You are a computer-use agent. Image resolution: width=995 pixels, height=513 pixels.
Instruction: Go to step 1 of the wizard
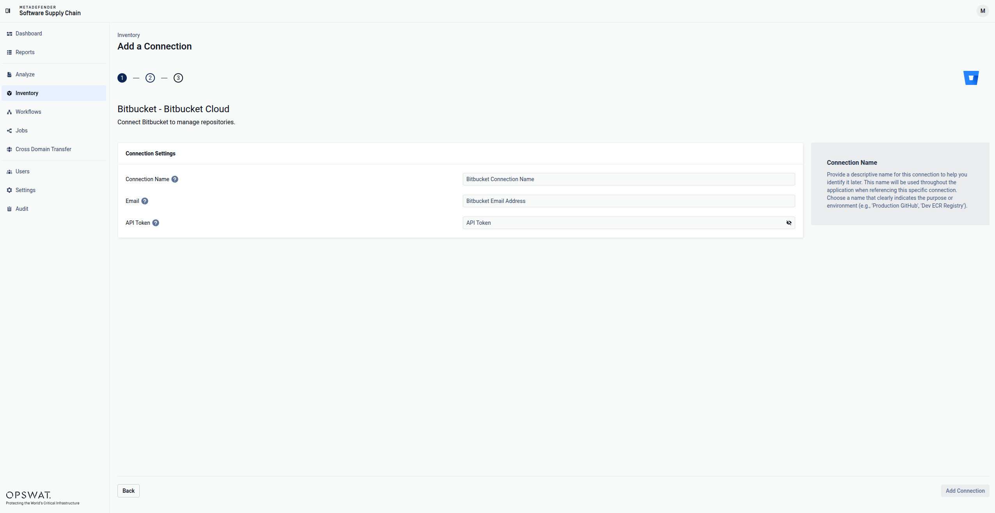pyautogui.click(x=122, y=78)
